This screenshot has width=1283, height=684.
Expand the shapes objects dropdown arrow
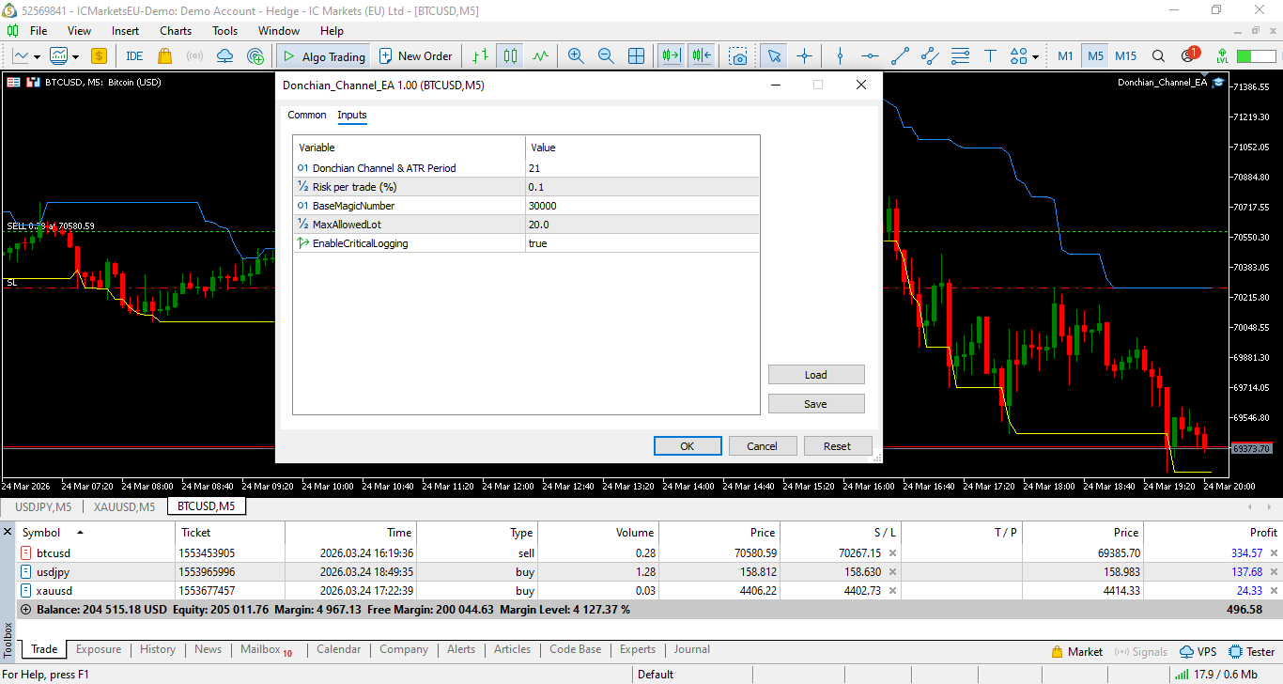coord(1035,56)
